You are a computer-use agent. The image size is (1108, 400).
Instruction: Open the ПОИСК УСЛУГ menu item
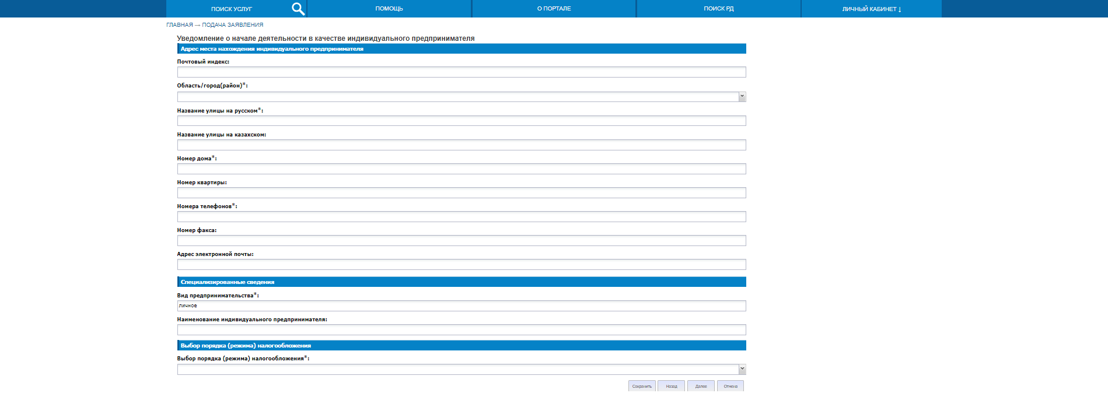[x=232, y=9]
